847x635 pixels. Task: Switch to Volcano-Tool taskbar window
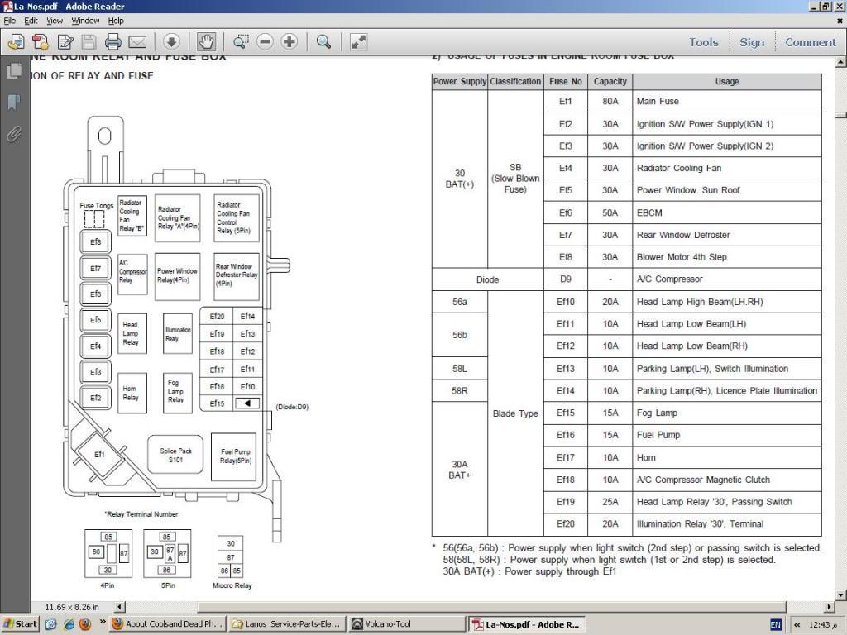pyautogui.click(x=407, y=624)
